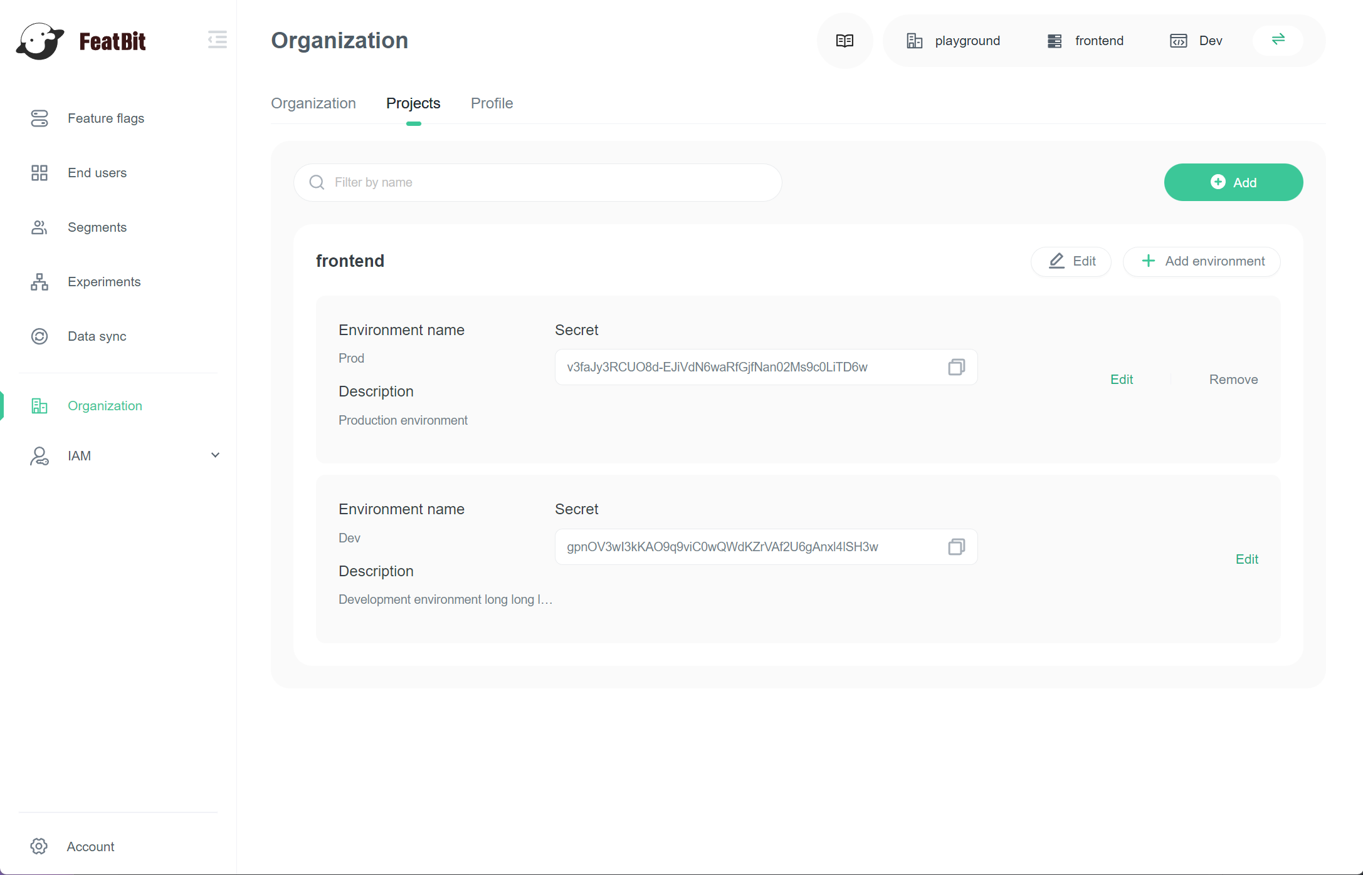The width and height of the screenshot is (1363, 875).
Task: Switch to the Profile tab
Action: [x=492, y=103]
